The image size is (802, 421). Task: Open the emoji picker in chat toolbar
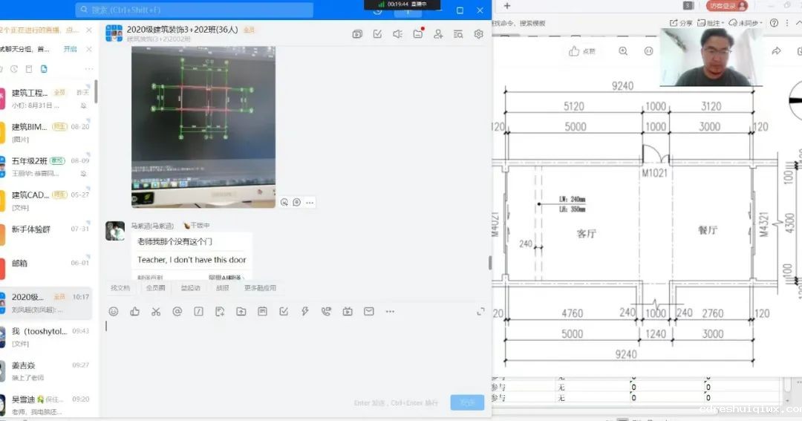tap(114, 312)
